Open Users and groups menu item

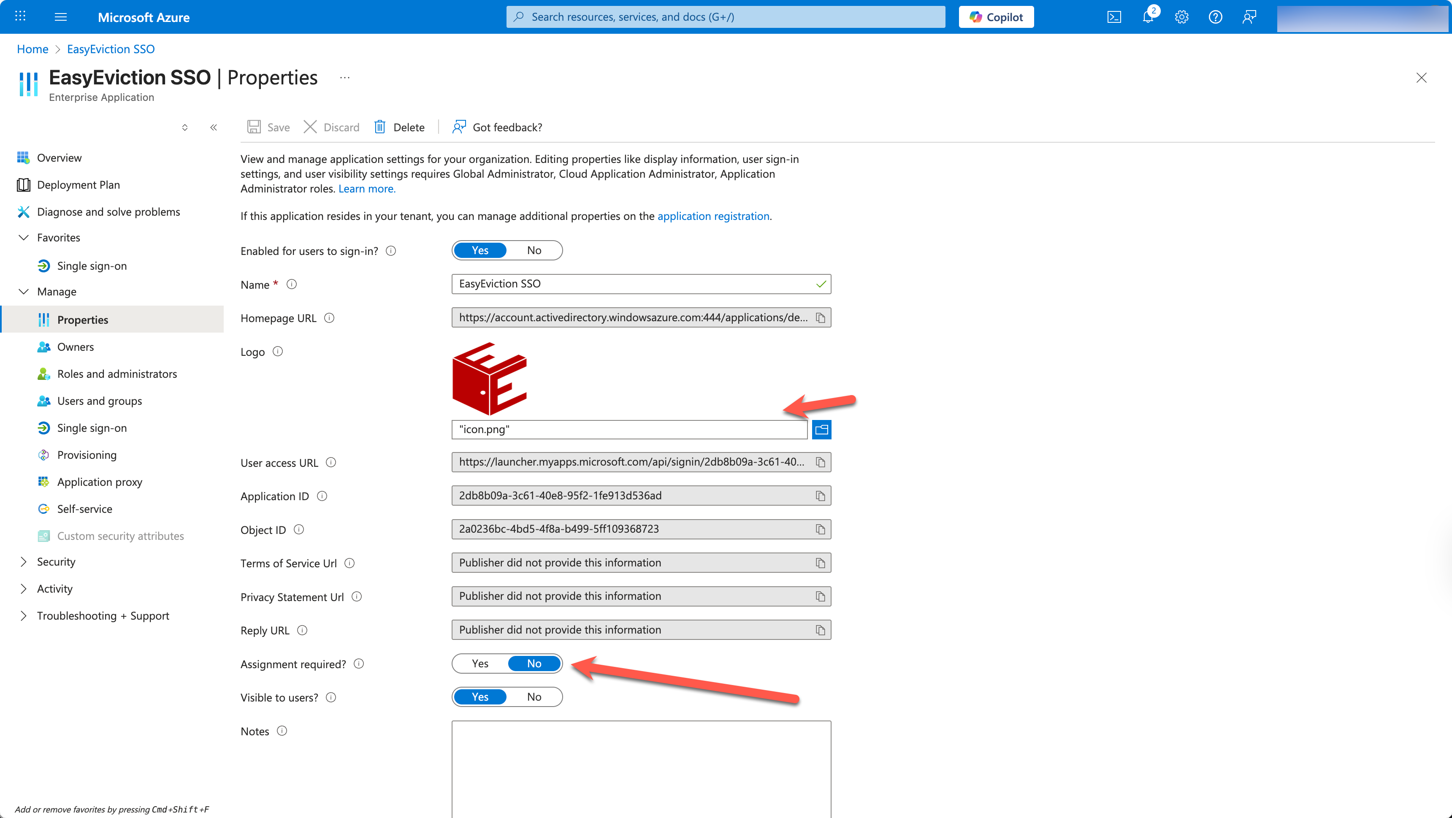tap(99, 401)
